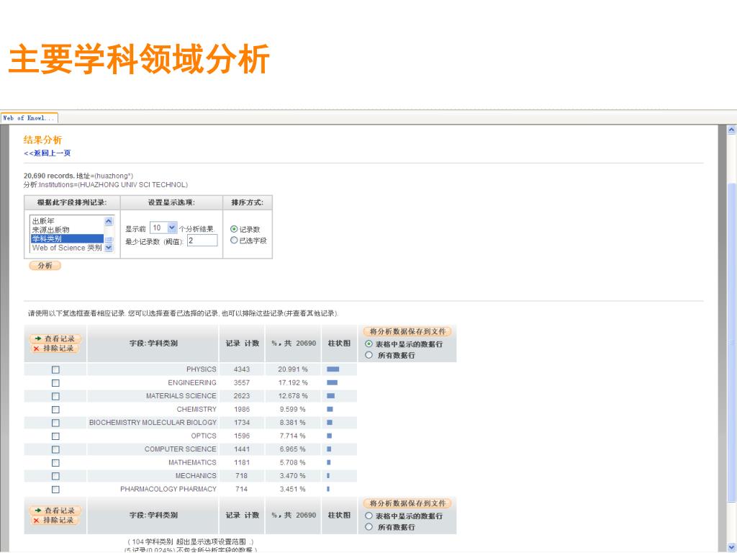The image size is (737, 553).
Task: Select the 已选字段 sort radio button
Action: coord(234,240)
